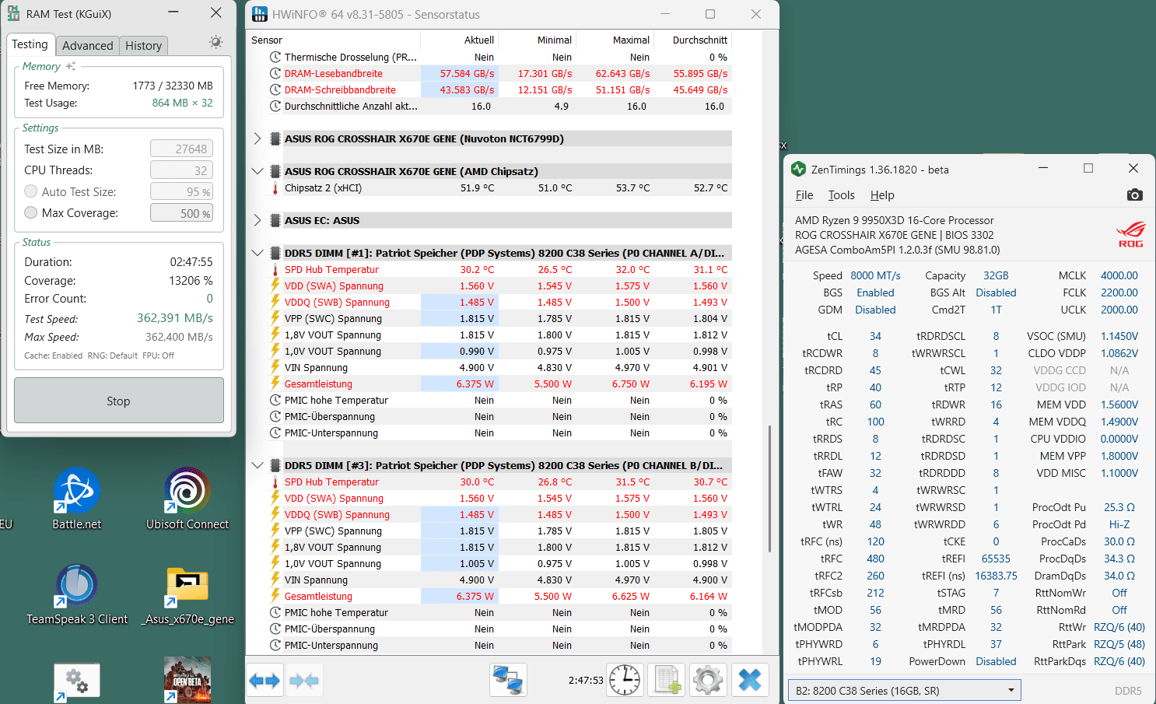
Task: Click chip icon beside ASUS EC: ASUS
Action: (275, 220)
